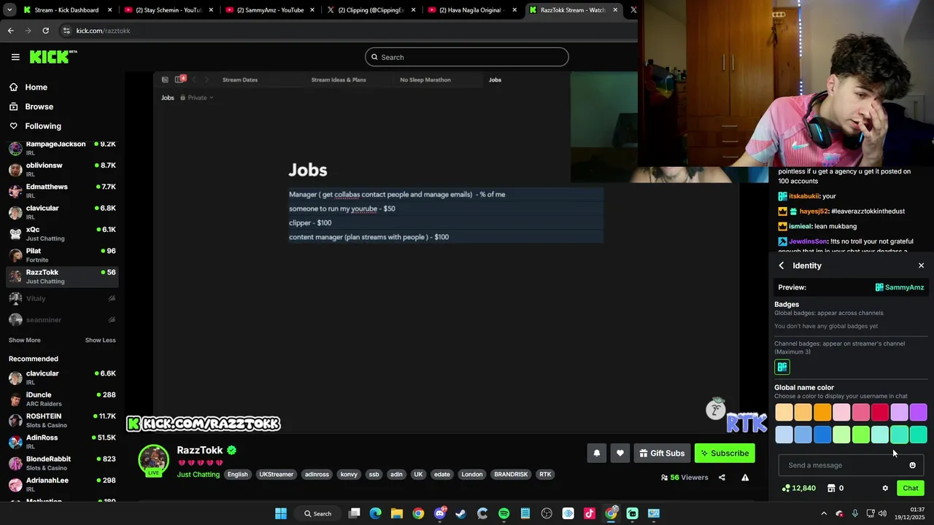Screen dimensions: 934x525
Task: Open the Browse page
Action: tap(39, 106)
